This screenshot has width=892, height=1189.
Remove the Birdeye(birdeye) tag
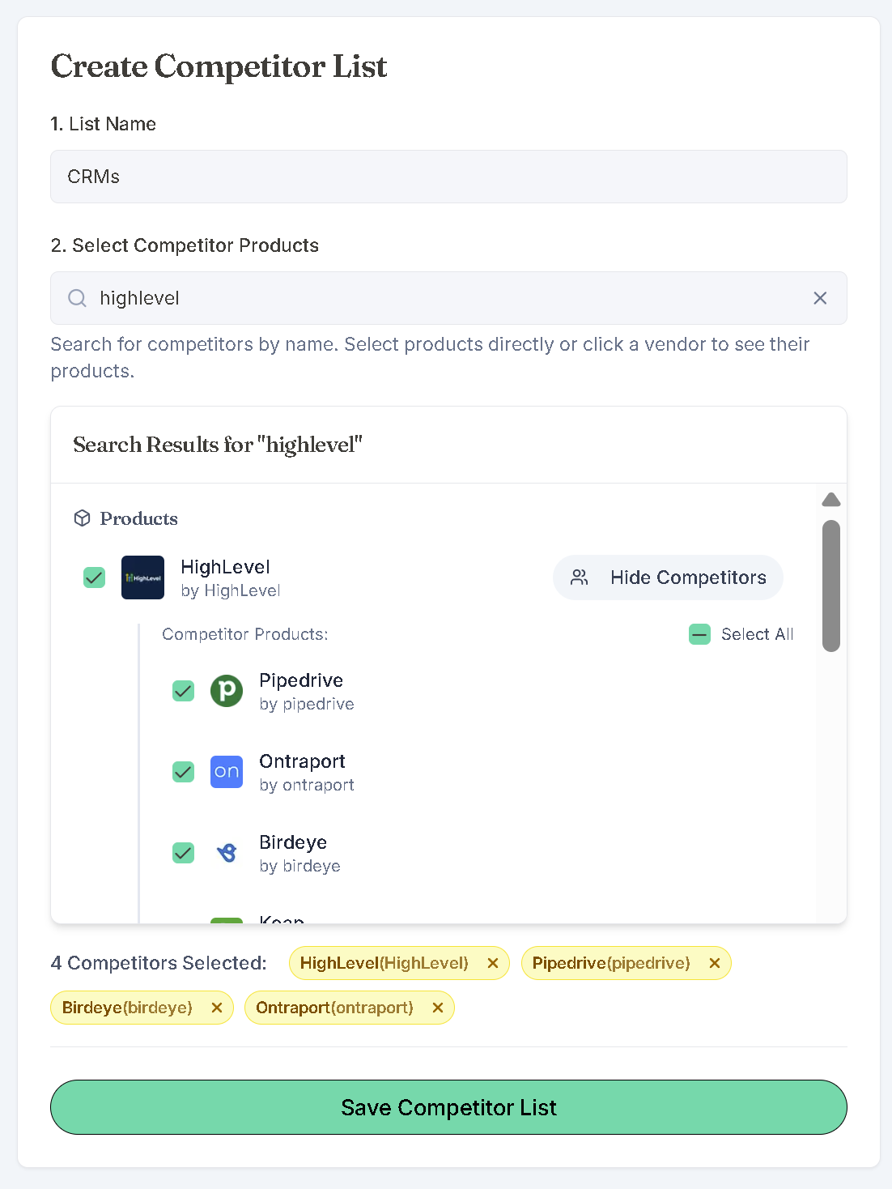pyautogui.click(x=216, y=1008)
